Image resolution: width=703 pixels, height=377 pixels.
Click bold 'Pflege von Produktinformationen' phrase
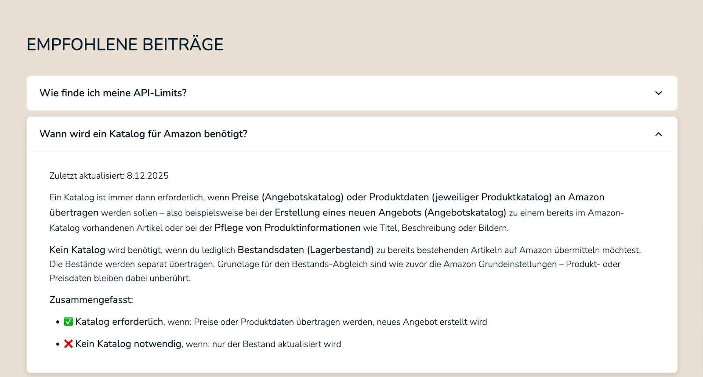point(287,228)
